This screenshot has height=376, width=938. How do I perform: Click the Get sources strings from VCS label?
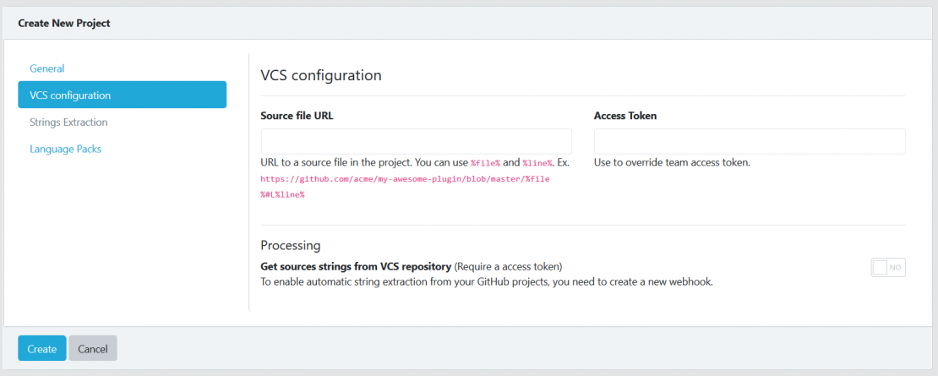[357, 265]
